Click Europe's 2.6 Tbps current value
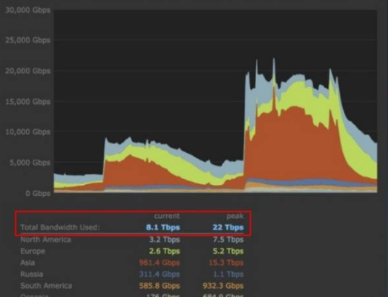 pos(165,251)
